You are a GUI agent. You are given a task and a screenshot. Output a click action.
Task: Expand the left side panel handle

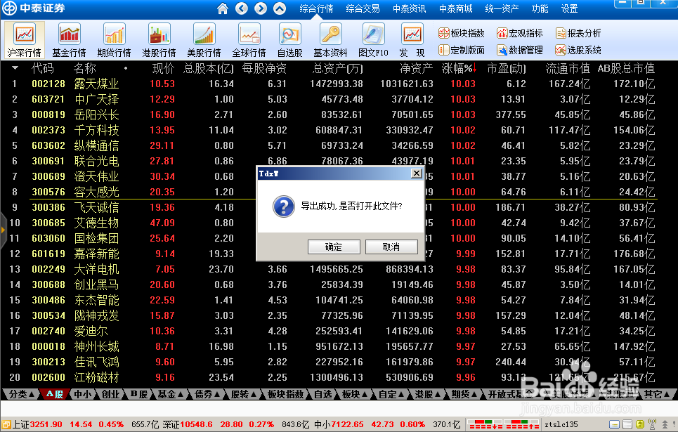3,230
